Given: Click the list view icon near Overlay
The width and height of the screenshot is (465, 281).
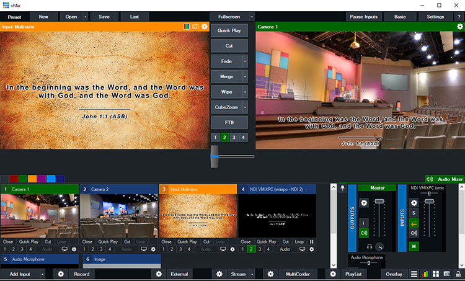Looking at the screenshot, I should (414, 274).
